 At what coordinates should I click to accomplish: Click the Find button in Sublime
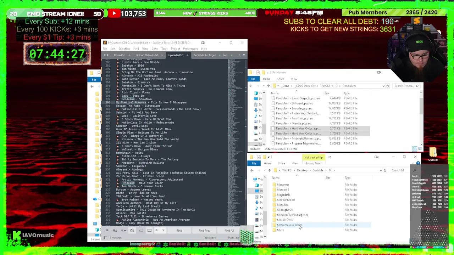coord(179,231)
